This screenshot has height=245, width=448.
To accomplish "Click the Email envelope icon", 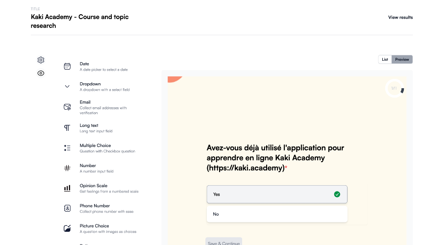I will (x=67, y=107).
